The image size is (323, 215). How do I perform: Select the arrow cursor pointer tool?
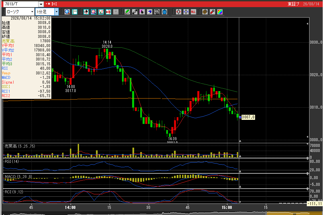pos(142,12)
